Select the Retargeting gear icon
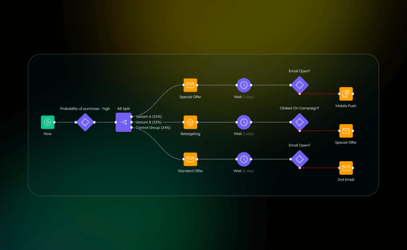The height and width of the screenshot is (250, 407). coord(190,122)
